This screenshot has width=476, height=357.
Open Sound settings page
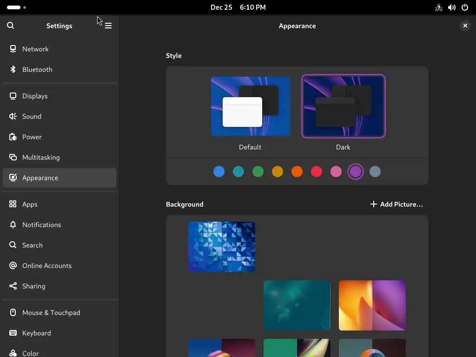[x=59, y=116]
